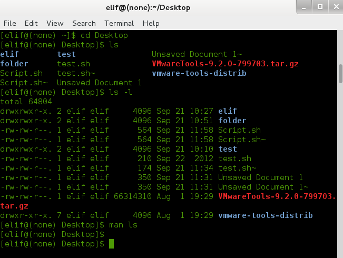Screen dimensions: 343x258
Task: Click the 'cd Desktop' command text
Action: [104, 35]
